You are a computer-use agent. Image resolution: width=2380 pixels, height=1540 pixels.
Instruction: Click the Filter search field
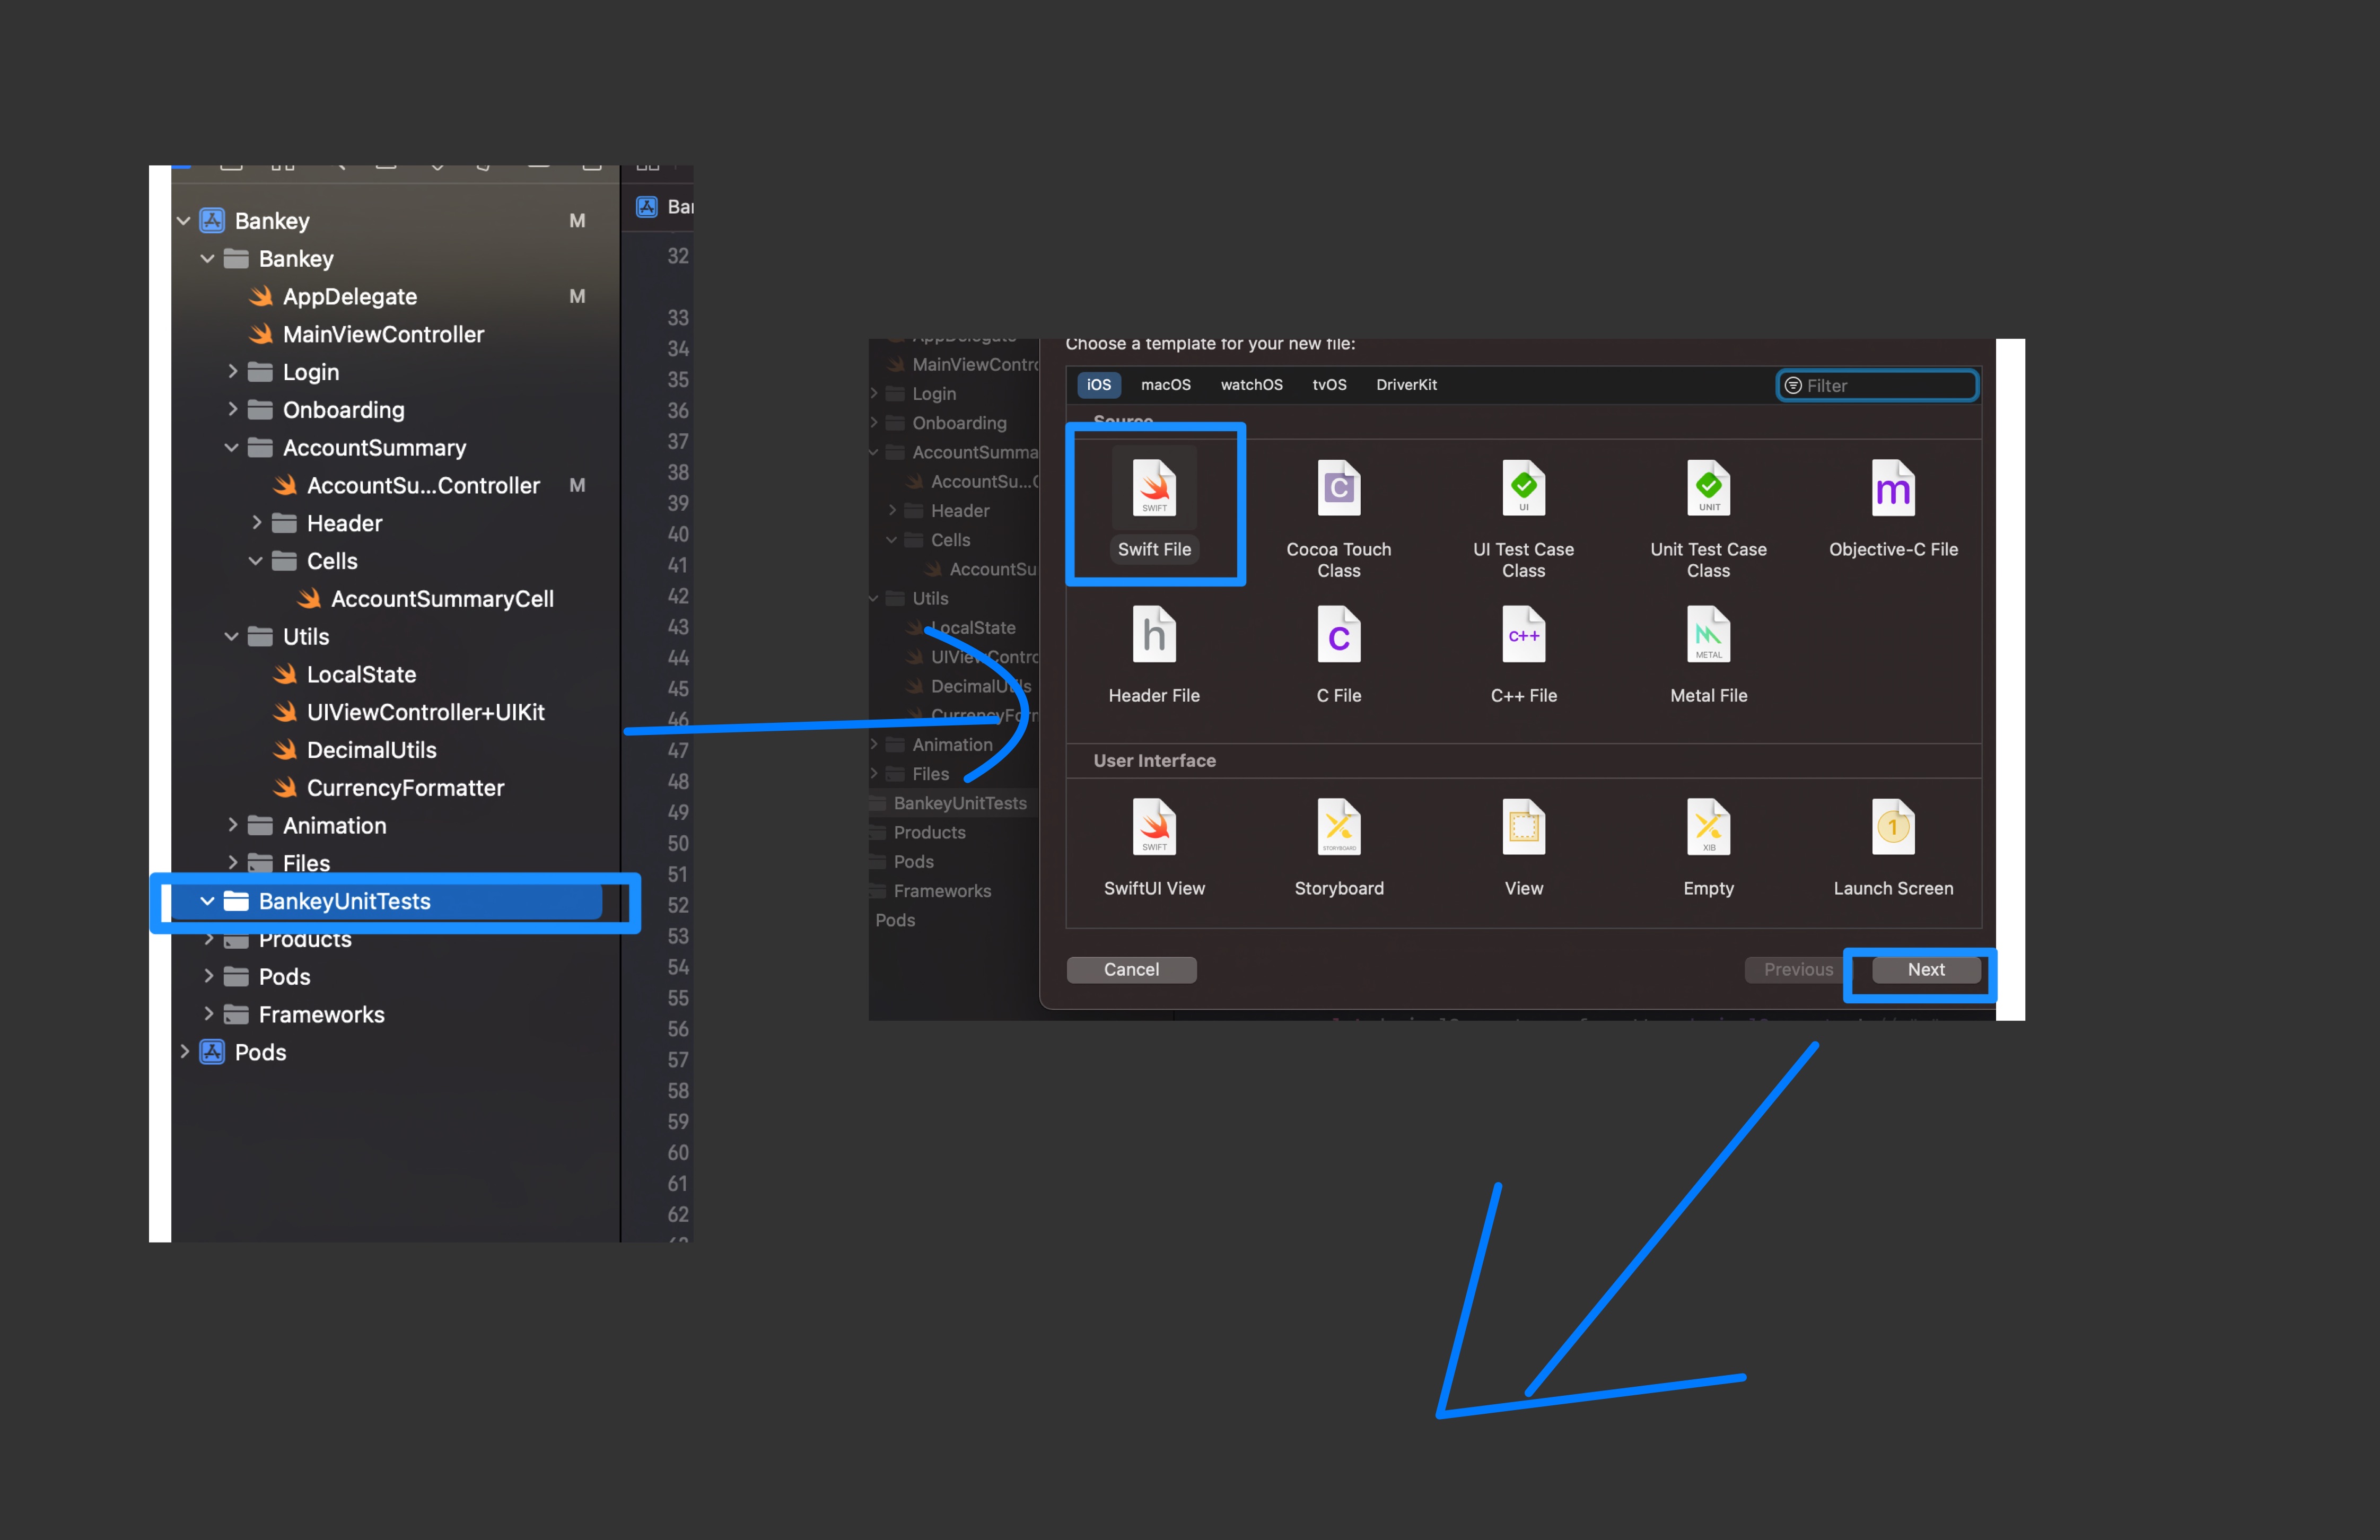(1877, 386)
